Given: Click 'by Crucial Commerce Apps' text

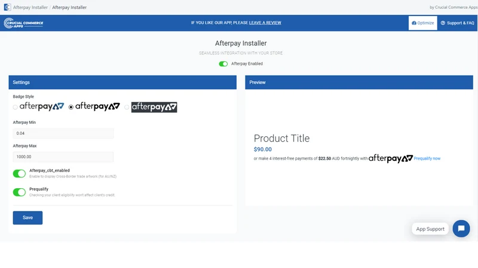Looking at the screenshot, I should tap(454, 7).
